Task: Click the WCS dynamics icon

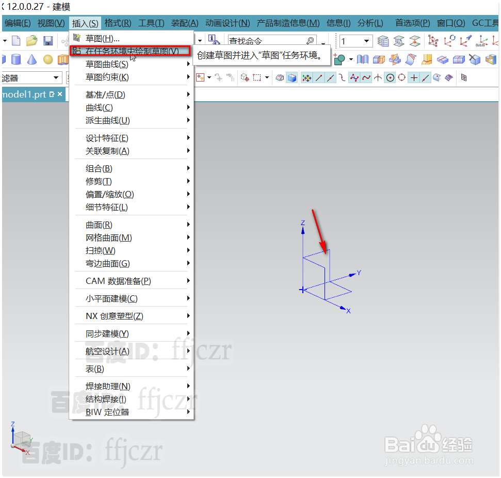Action: tap(433, 41)
